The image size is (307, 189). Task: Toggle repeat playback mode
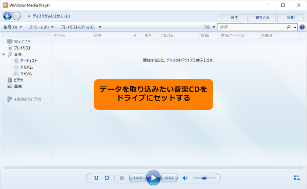(x=107, y=178)
